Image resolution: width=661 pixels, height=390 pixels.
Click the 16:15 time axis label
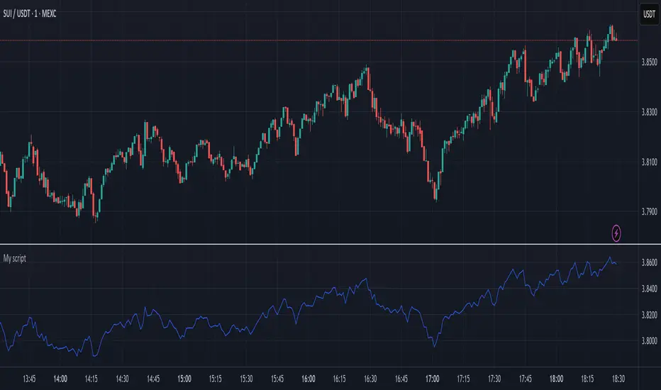click(339, 379)
